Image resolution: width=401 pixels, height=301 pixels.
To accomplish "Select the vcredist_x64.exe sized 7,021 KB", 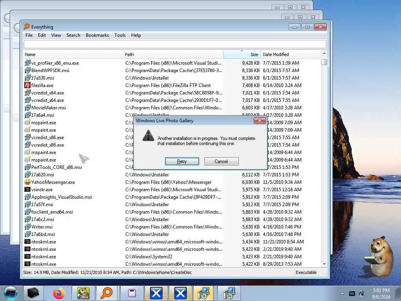I will (47, 92).
